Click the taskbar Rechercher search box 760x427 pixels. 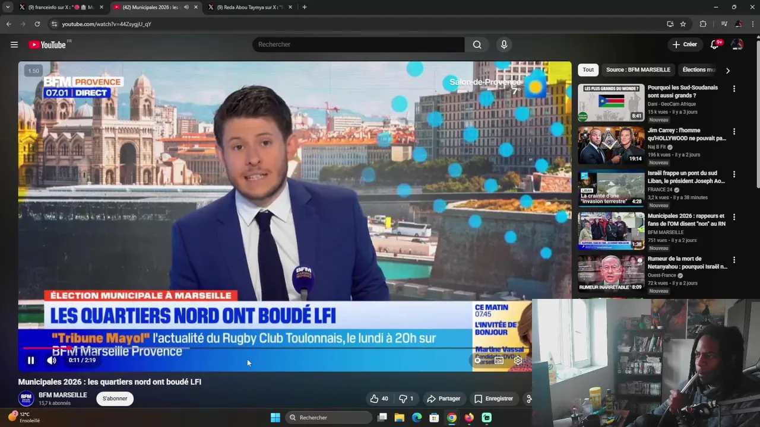click(x=328, y=418)
